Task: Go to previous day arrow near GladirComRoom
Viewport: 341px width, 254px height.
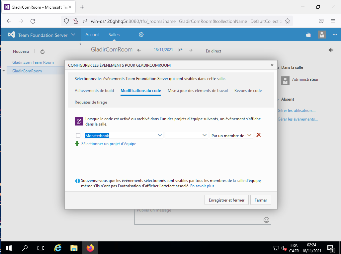Action: point(139,50)
